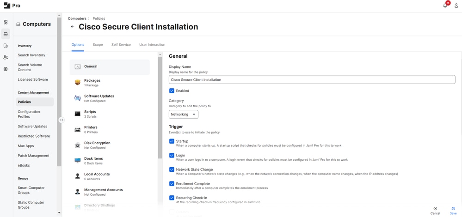Open the Self Service tab
This screenshot has width=462, height=217.
[121, 45]
